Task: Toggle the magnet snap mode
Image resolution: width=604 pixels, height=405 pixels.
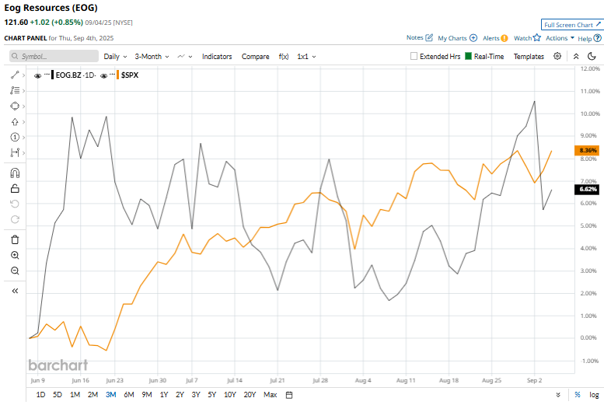Action: point(15,173)
